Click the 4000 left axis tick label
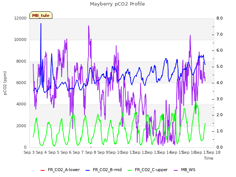Screen dimensions: 236x177 [x=21, y=104]
